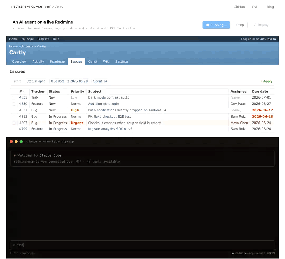The height and width of the screenshot is (259, 285).
Task: Open the PyPI link
Action: [x=256, y=7]
